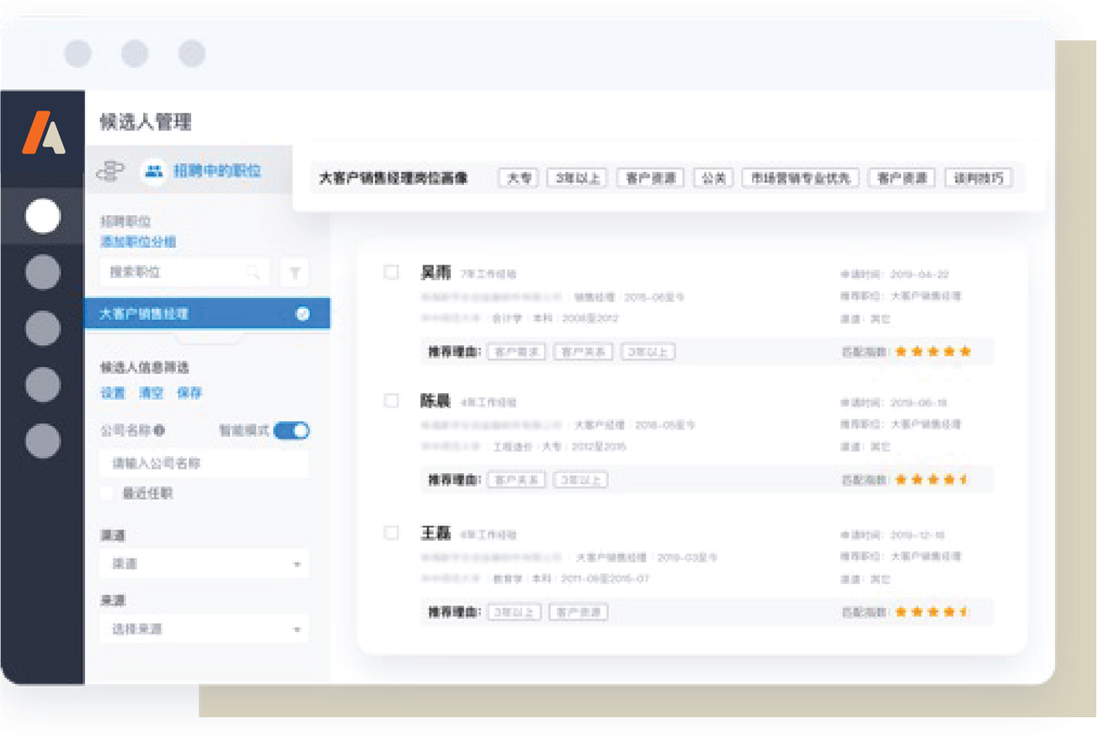The image size is (1103, 745).
Task: Click the funnel filter icon beside position search
Action: pos(295,273)
